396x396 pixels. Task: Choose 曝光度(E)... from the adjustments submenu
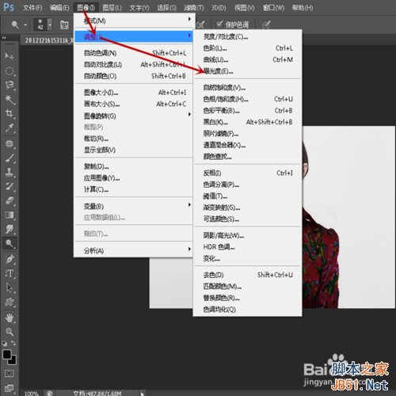pos(247,71)
